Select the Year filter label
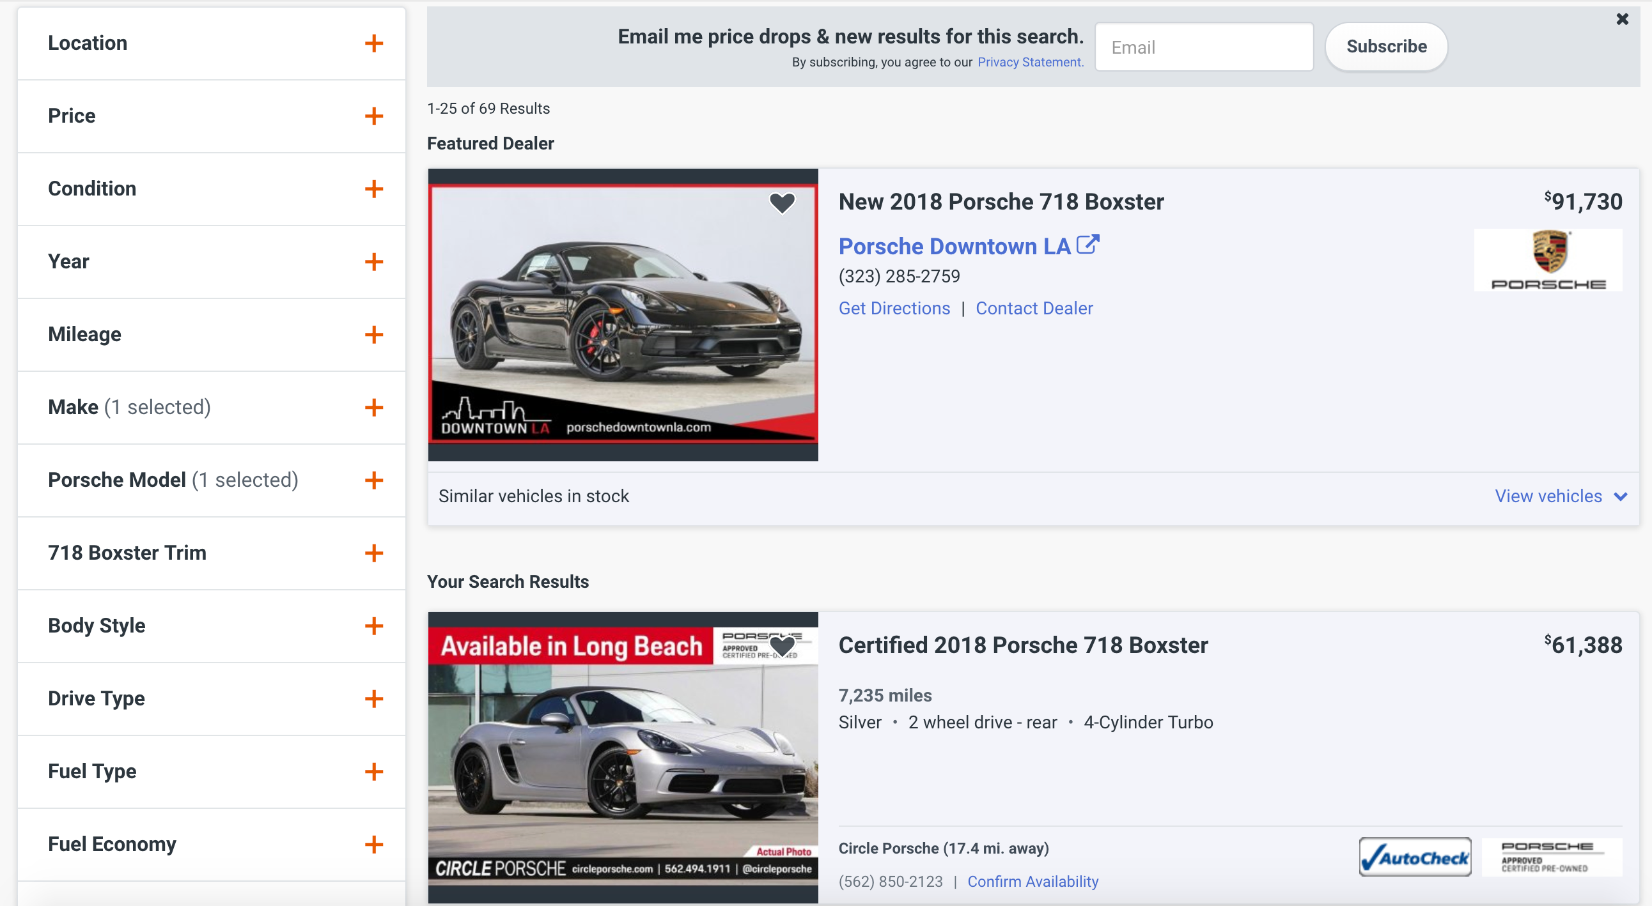Viewport: 1652px width, 906px height. 68,261
